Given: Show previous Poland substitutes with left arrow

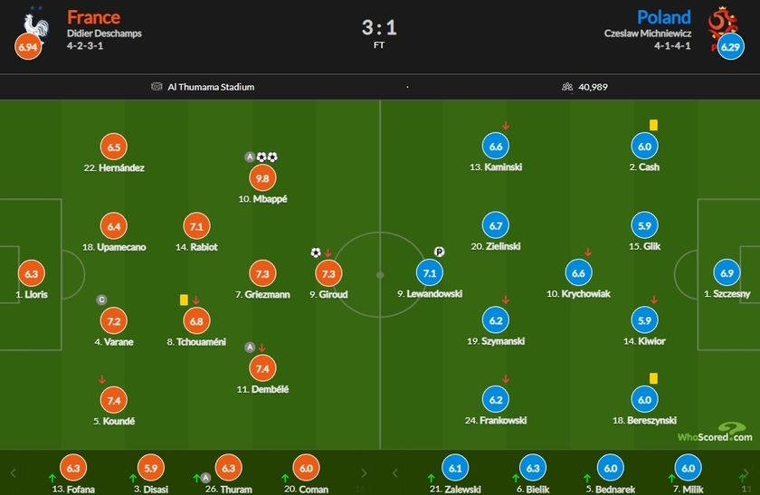Looking at the screenshot, I should point(394,472).
